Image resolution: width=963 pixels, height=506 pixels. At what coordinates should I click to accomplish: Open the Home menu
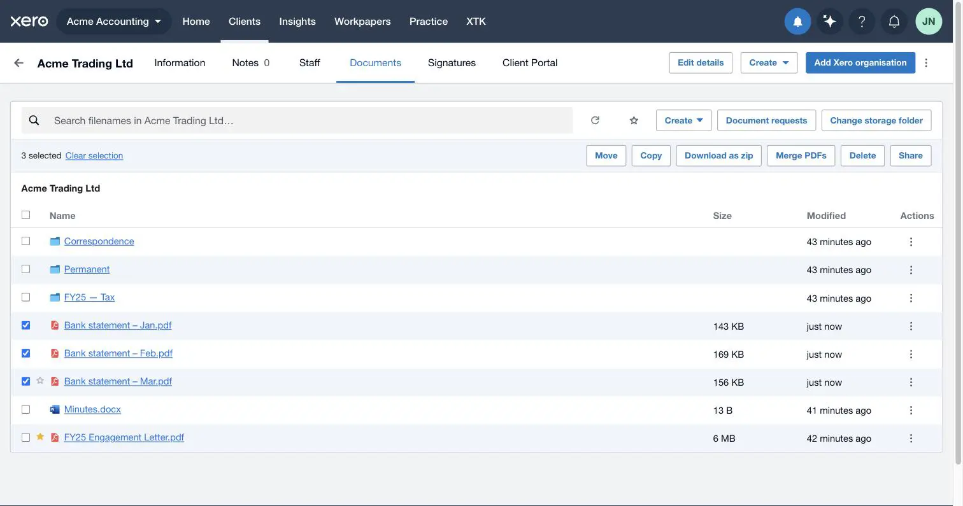click(x=196, y=21)
